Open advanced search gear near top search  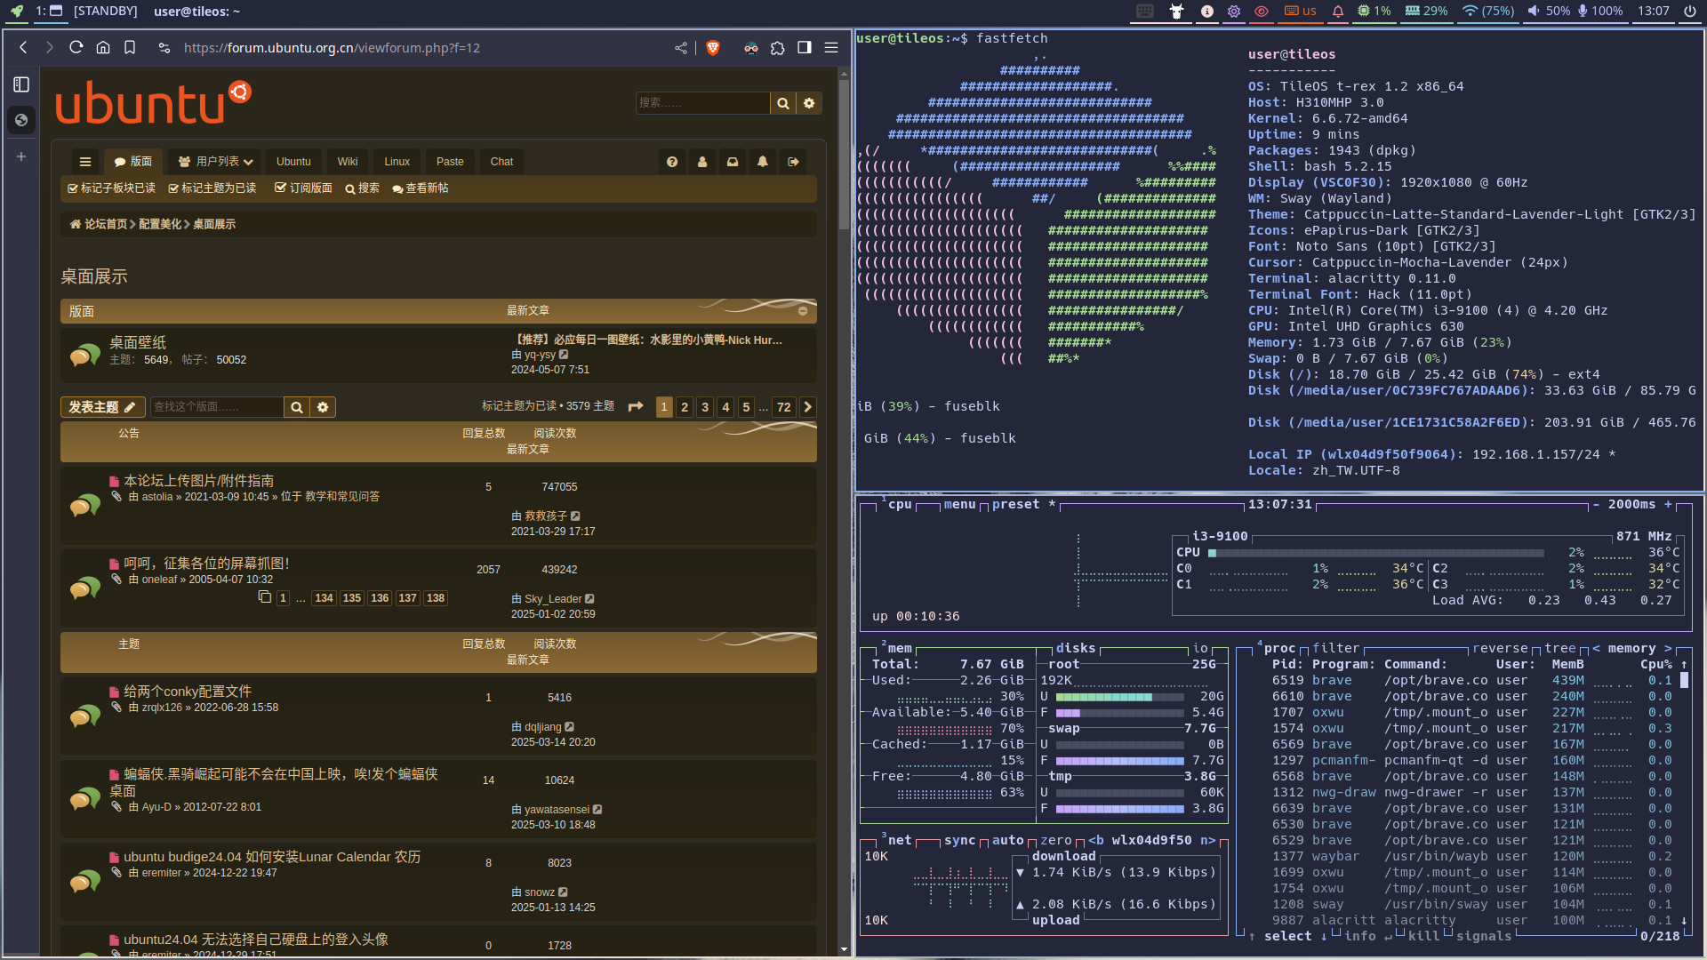(809, 103)
